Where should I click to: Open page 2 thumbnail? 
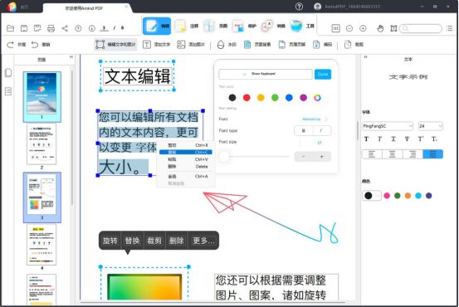coord(42,144)
